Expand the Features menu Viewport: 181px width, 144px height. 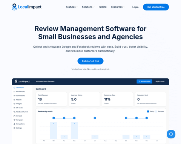(x=72, y=7)
